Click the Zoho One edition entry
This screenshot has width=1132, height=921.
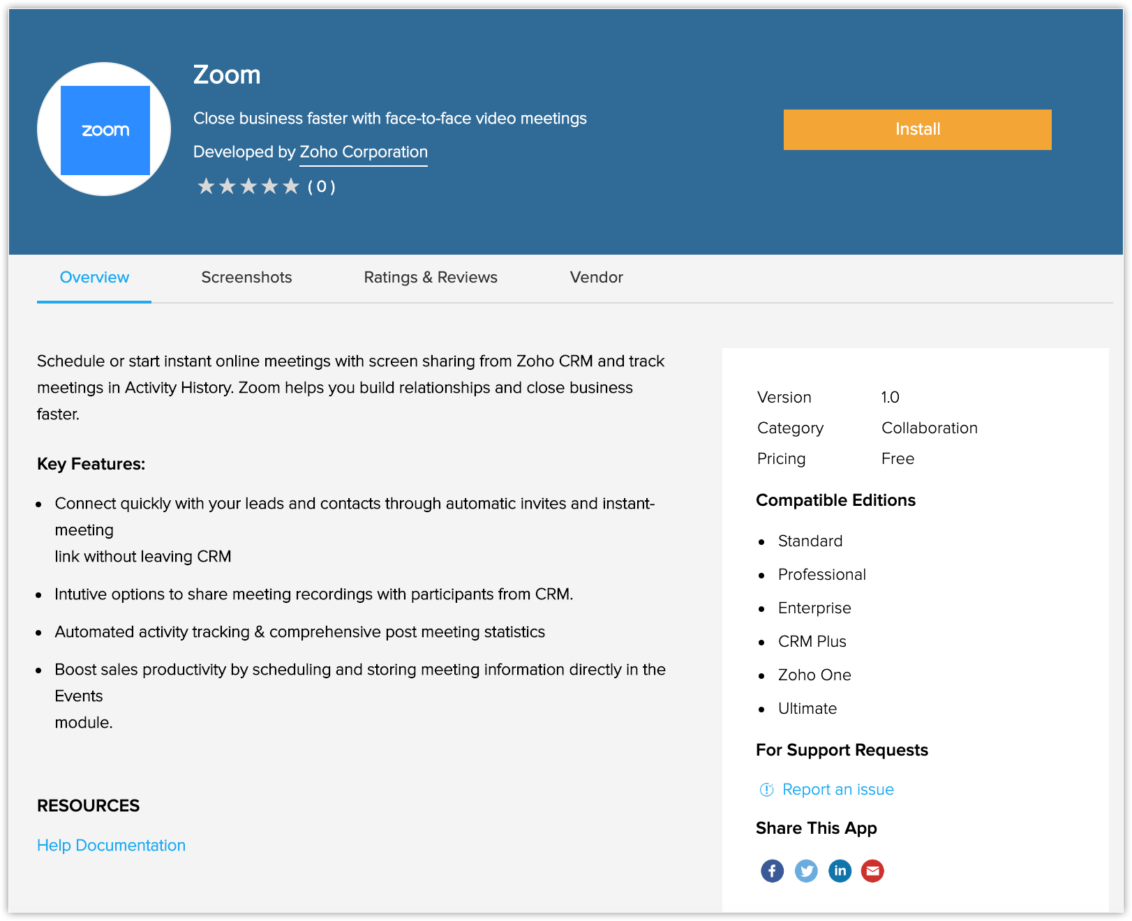(814, 675)
